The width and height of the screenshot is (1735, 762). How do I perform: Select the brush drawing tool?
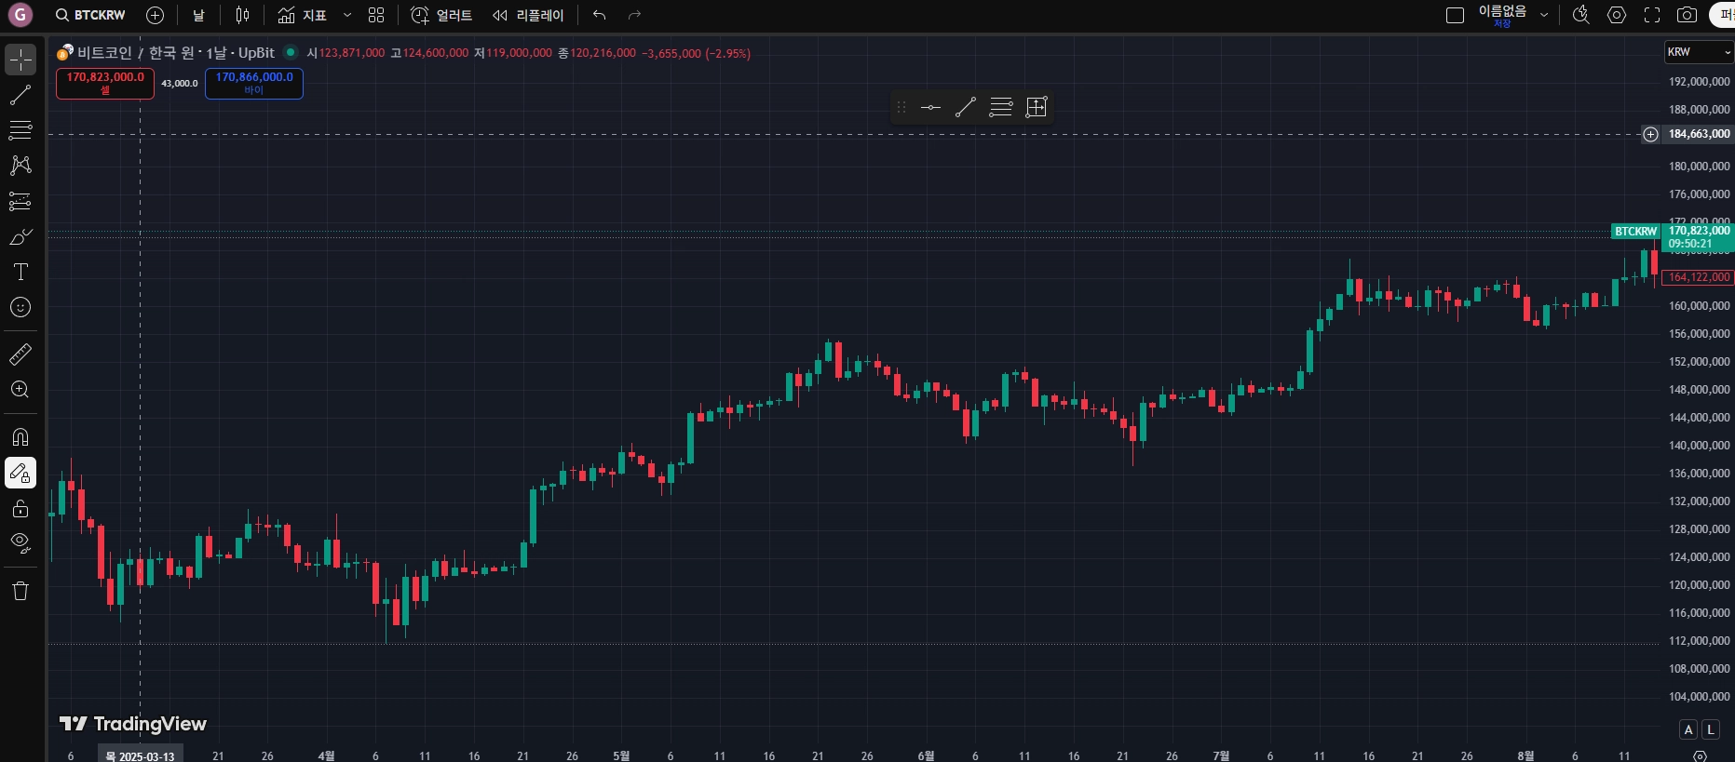point(20,237)
